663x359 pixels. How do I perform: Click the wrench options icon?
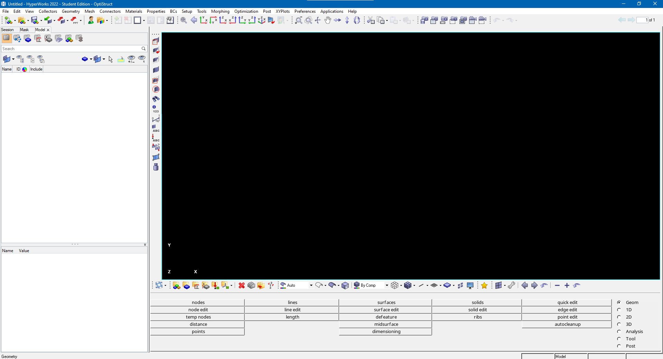tap(512, 285)
